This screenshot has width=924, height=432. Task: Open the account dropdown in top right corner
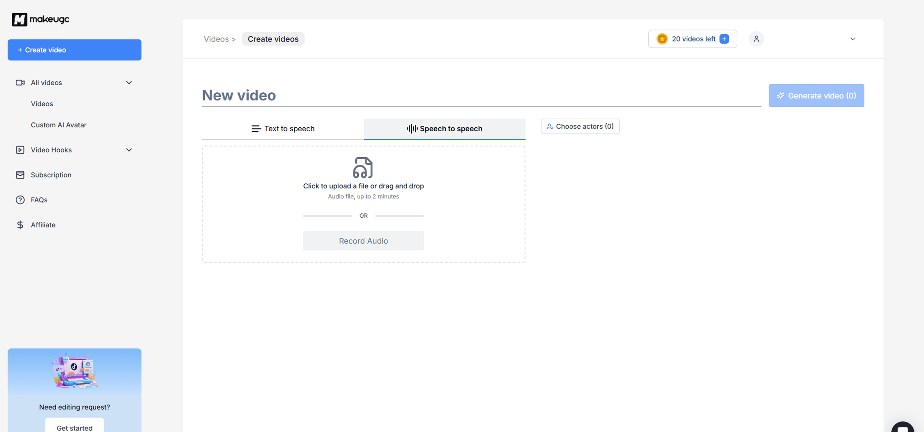tap(853, 39)
